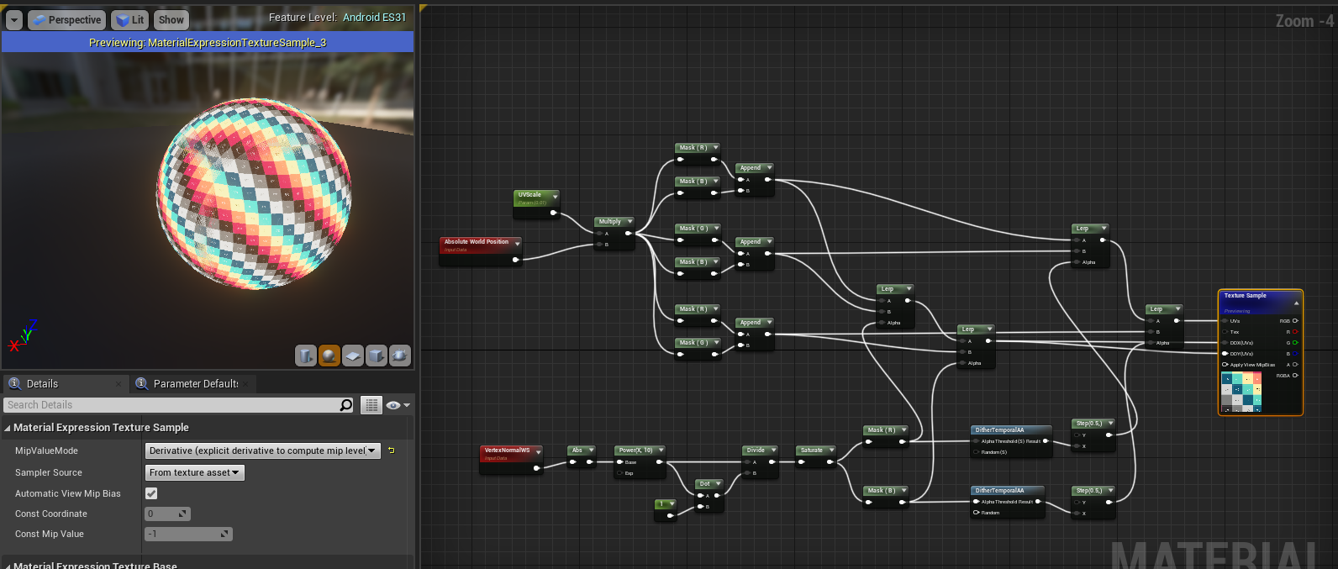Select the sphere preview mesh icon
This screenshot has width=1338, height=569.
(329, 356)
